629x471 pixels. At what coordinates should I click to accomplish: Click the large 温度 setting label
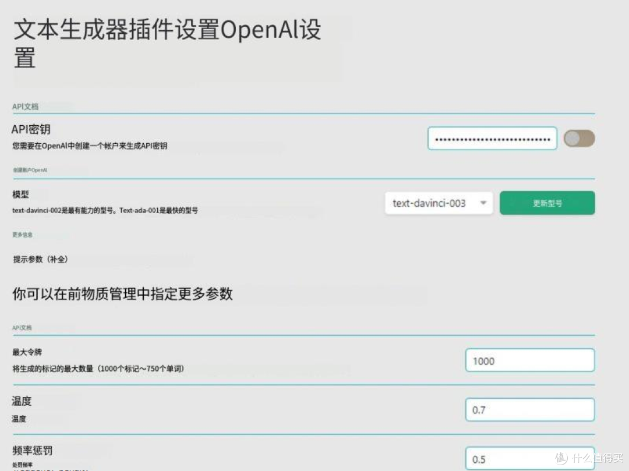pos(22,401)
